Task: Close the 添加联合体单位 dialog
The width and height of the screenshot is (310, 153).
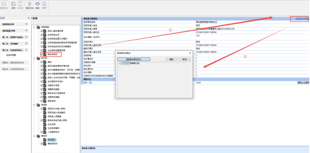Action: pyautogui.click(x=190, y=53)
